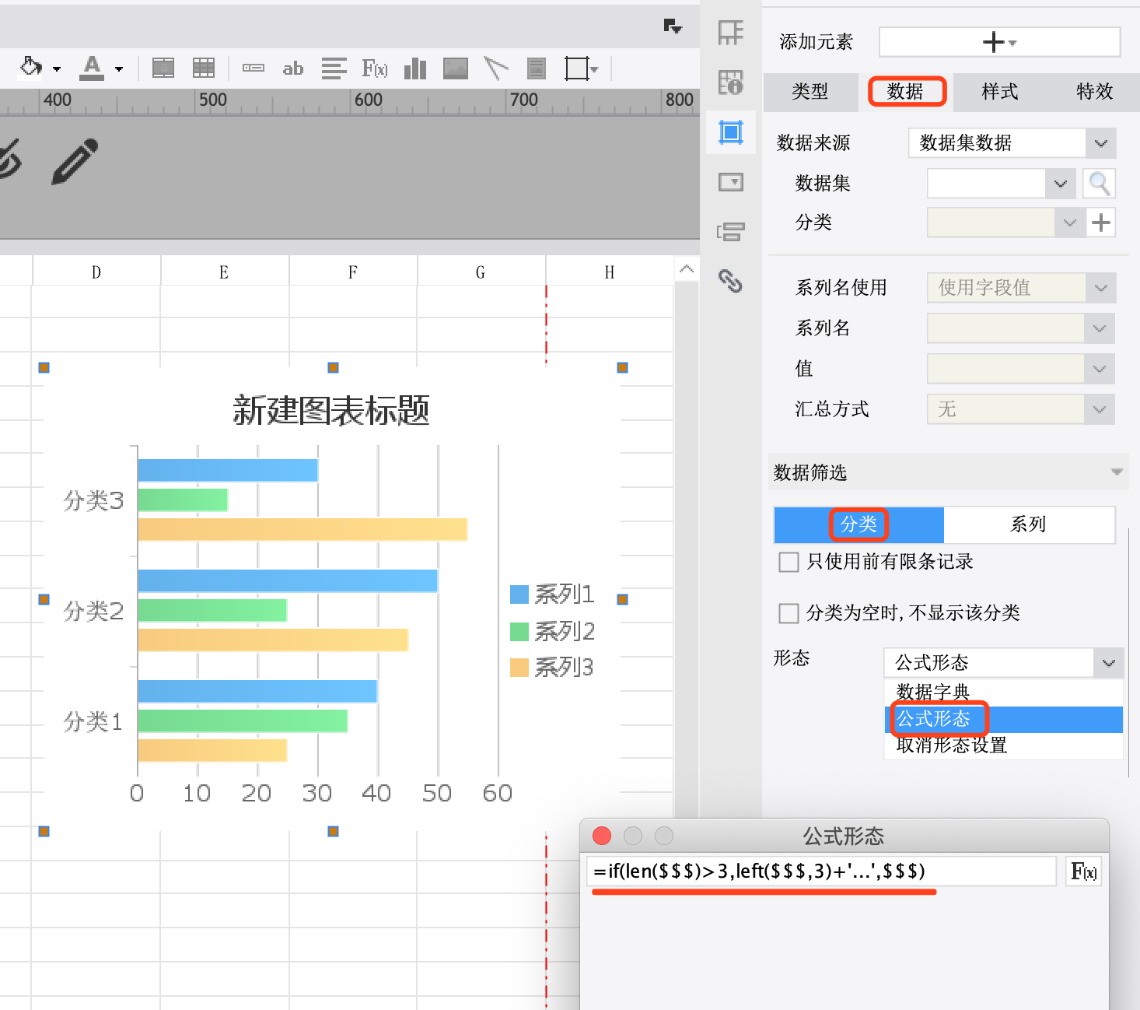
Task: Open condition attributes sidebar icon
Action: (x=731, y=231)
